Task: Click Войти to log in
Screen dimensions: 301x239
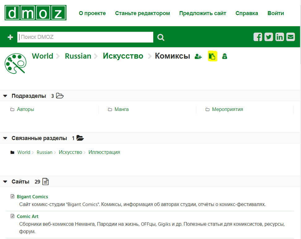Action: pyautogui.click(x=276, y=13)
